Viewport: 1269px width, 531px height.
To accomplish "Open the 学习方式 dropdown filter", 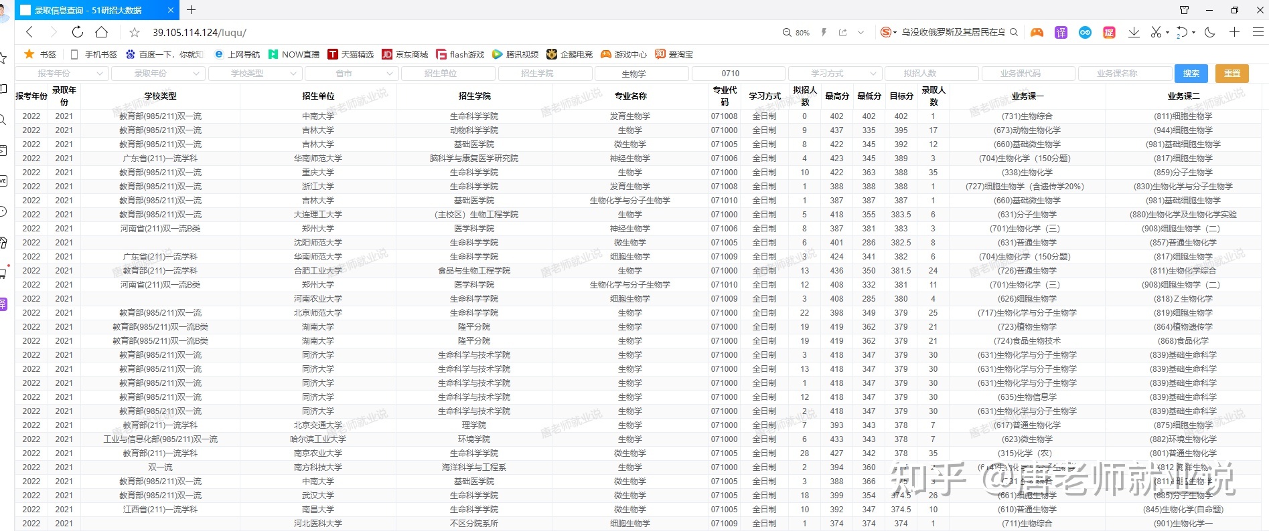I will point(834,74).
